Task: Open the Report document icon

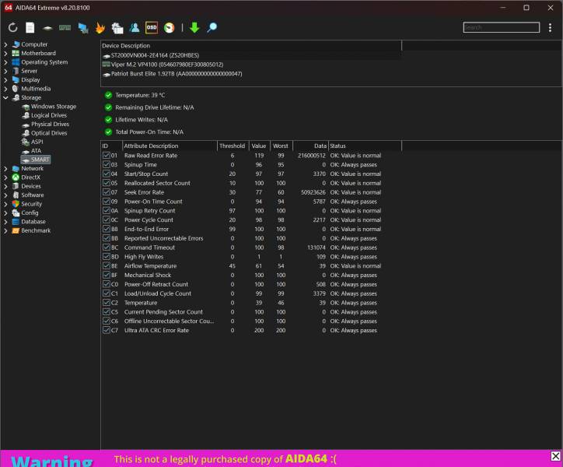Action: [x=30, y=28]
